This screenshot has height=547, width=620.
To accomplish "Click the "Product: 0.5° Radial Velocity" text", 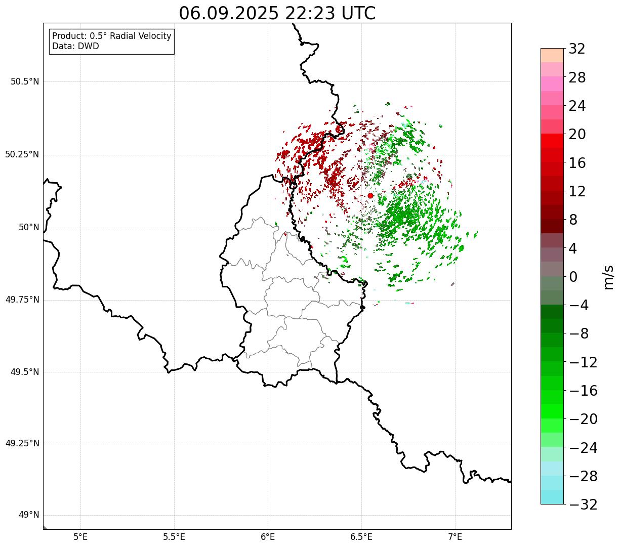I will [x=112, y=36].
